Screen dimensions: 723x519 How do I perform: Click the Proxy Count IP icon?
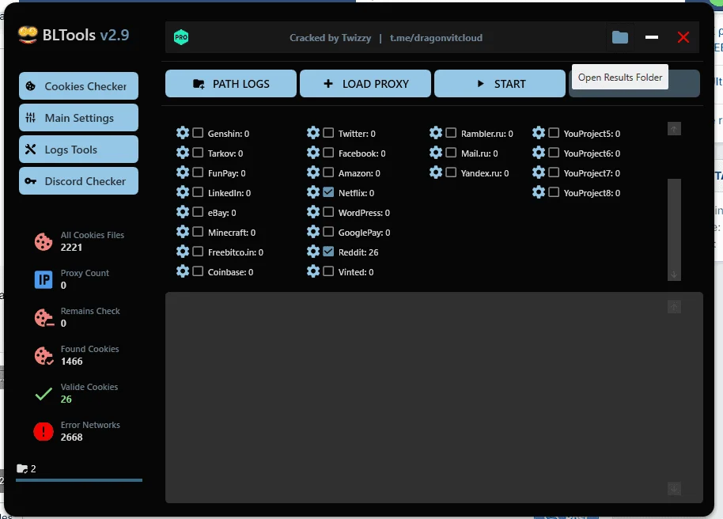(x=44, y=279)
